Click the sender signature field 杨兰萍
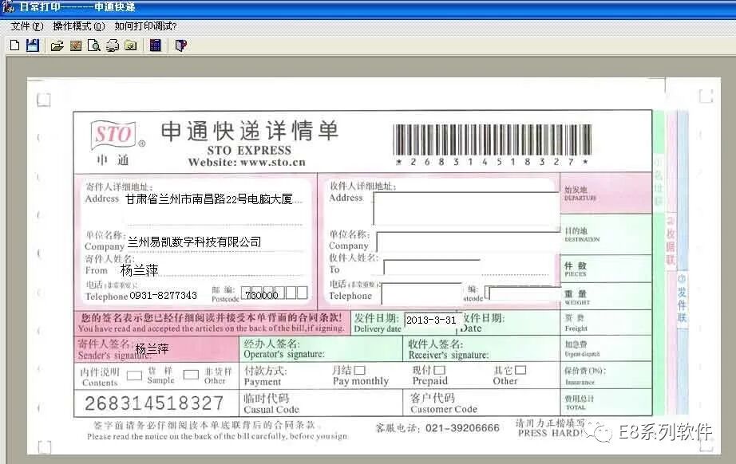 point(152,348)
